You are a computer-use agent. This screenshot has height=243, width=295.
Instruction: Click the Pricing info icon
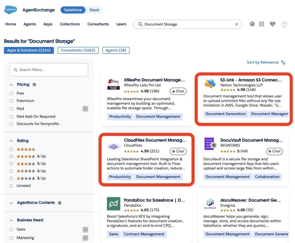(34, 85)
